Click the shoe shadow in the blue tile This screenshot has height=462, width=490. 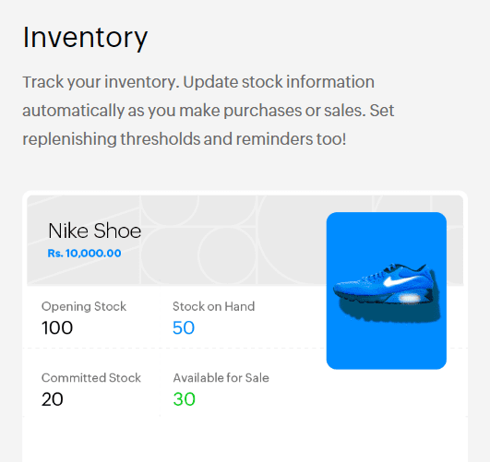point(389,314)
